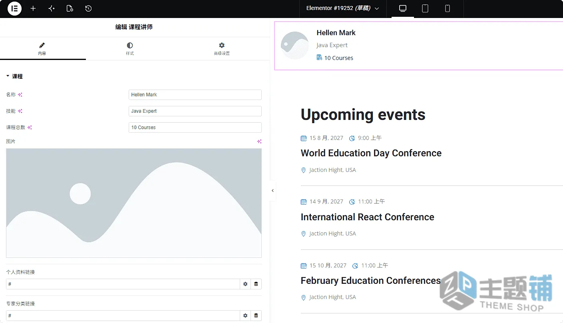
Task: Open World Education Day Conference event
Action: click(371, 153)
